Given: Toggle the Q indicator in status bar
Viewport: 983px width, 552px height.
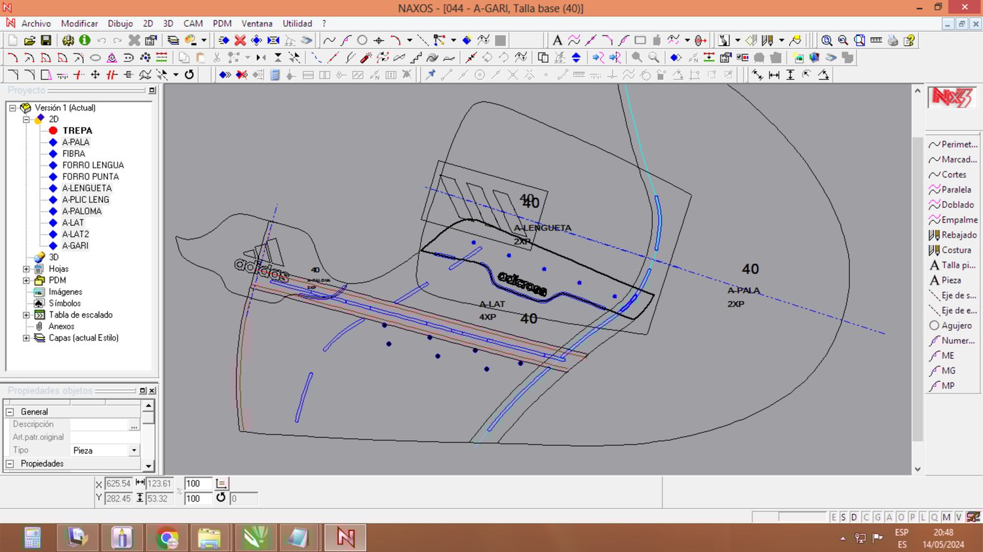Looking at the screenshot, I should point(934,517).
